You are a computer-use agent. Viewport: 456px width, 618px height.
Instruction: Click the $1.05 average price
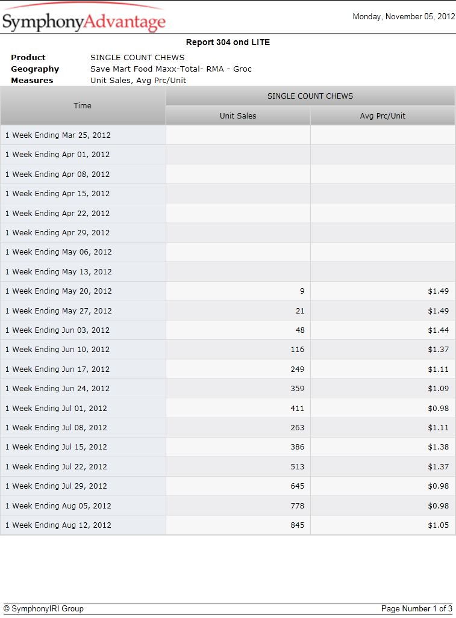coord(439,525)
